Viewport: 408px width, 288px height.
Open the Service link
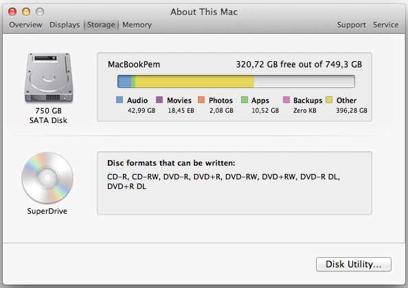pyautogui.click(x=385, y=25)
